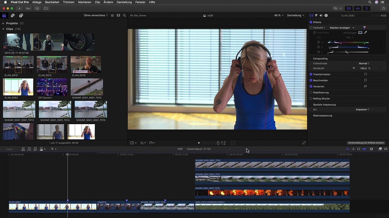
Task: Open the Ändern menu
Action: [108, 2]
